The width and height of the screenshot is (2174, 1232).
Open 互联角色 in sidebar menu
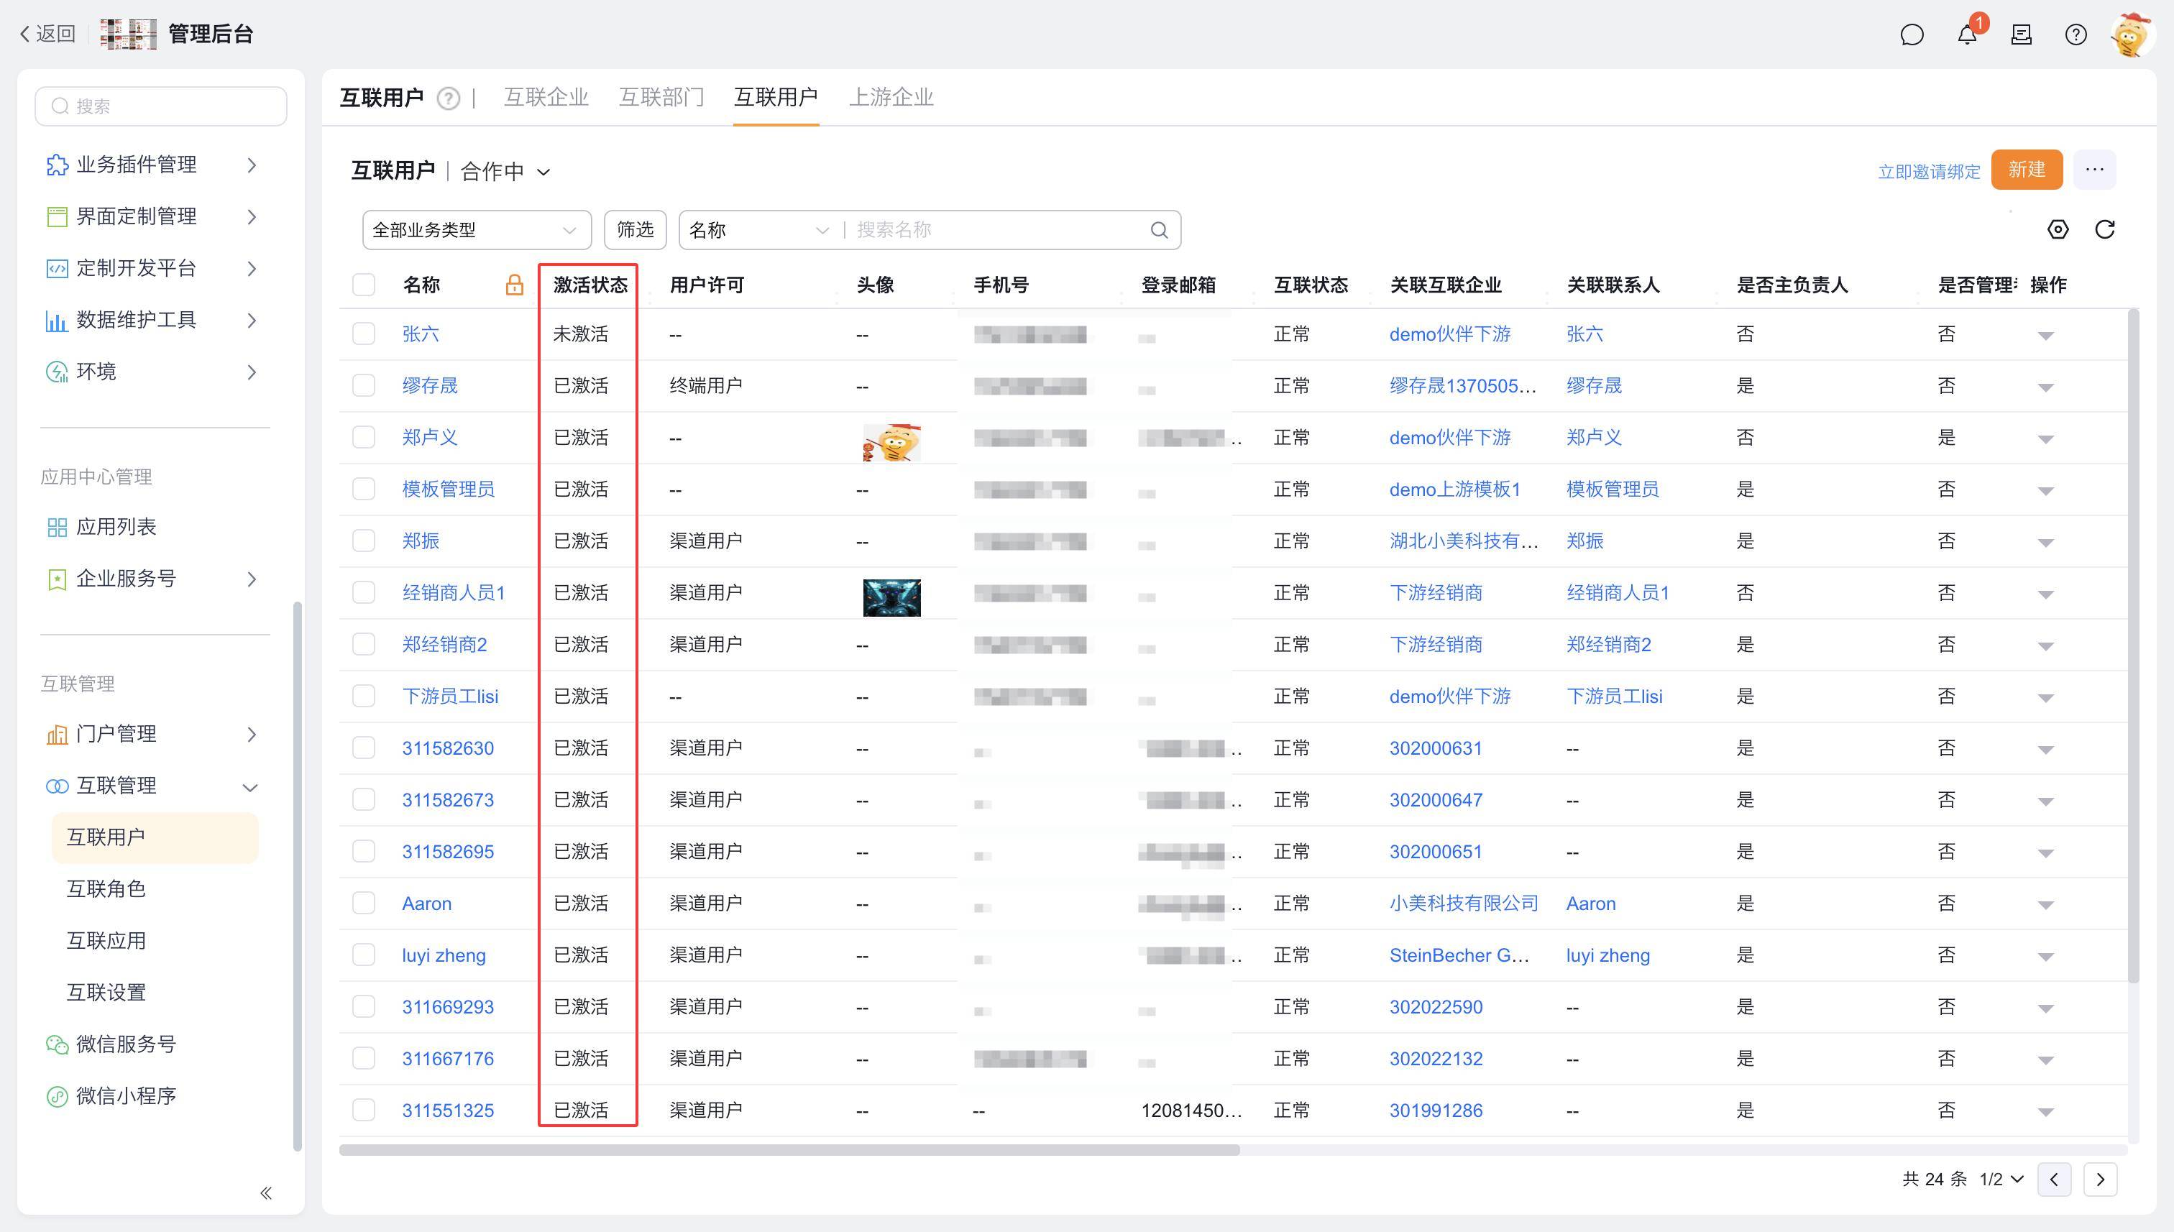pos(106,889)
